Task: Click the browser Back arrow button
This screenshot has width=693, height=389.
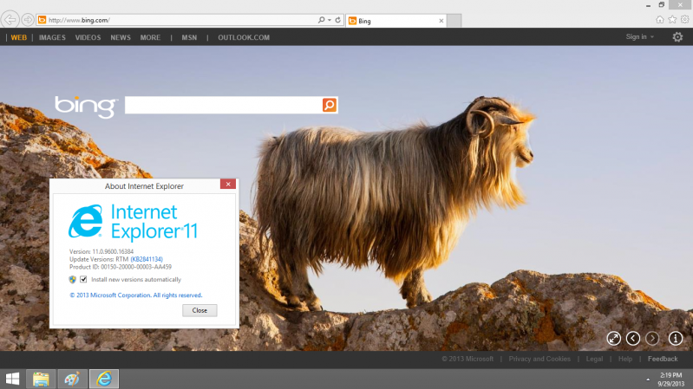Action: pyautogui.click(x=11, y=19)
